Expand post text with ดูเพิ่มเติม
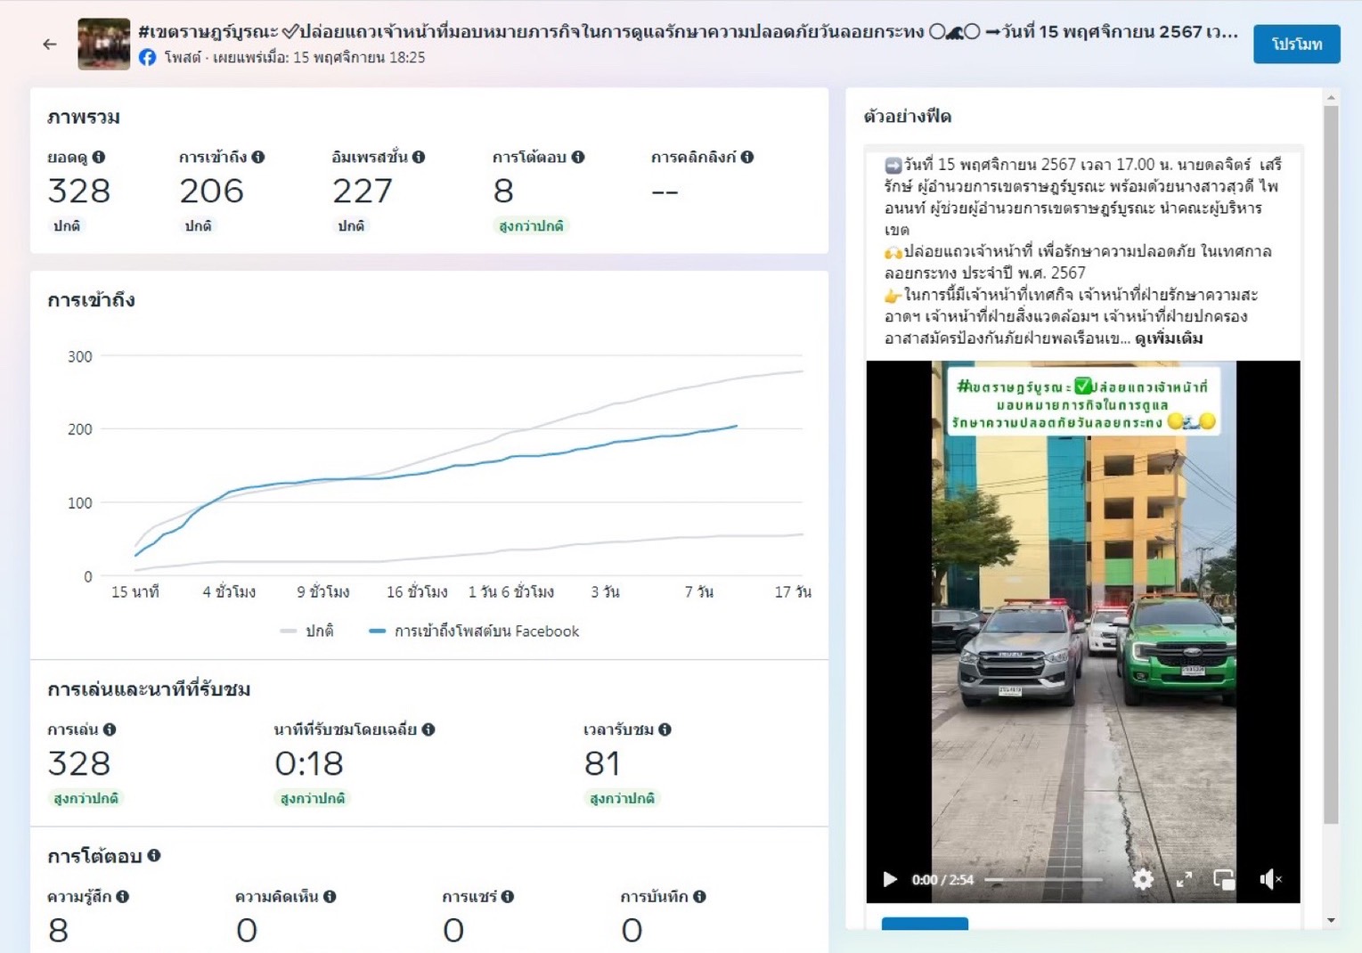Viewport: 1362px width, 953px height. point(1169,338)
